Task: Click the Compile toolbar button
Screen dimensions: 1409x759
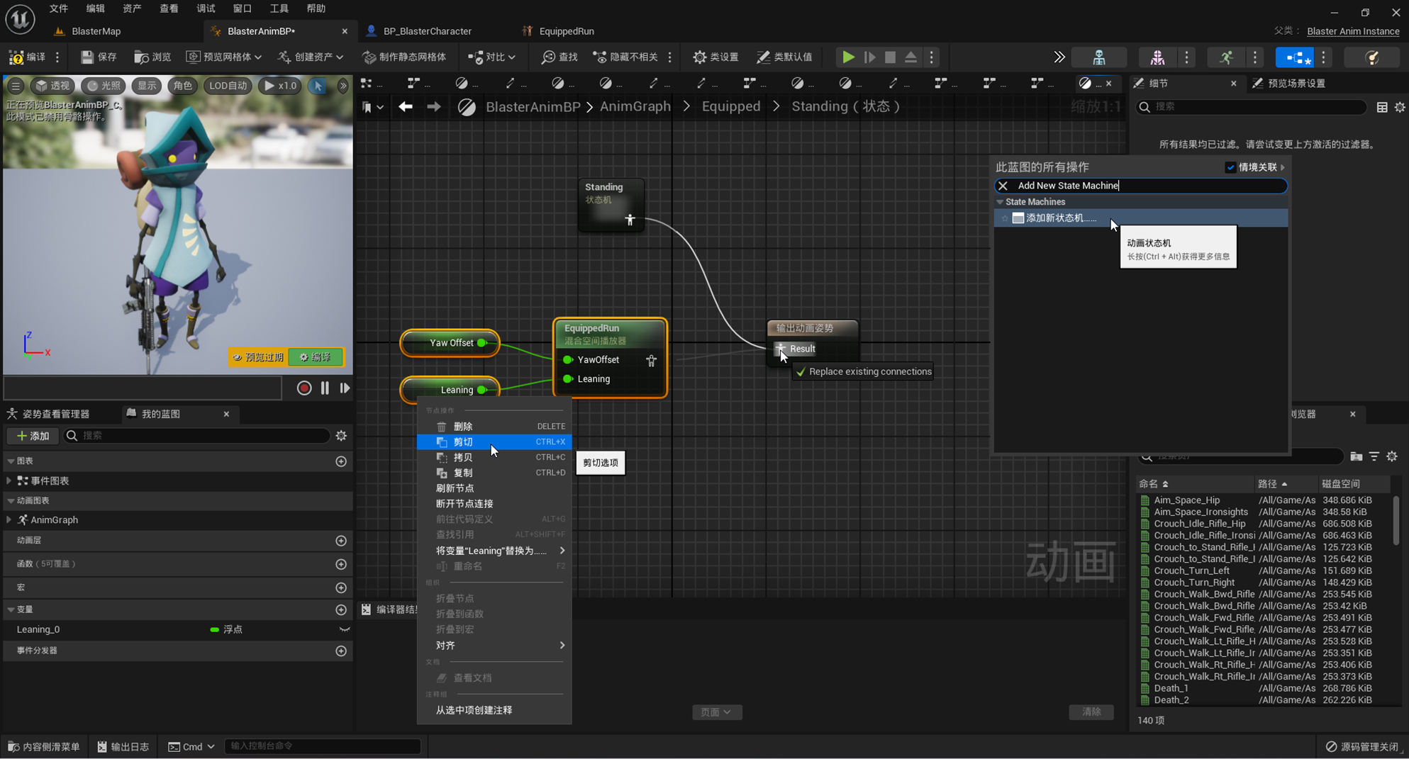Action: pos(27,57)
